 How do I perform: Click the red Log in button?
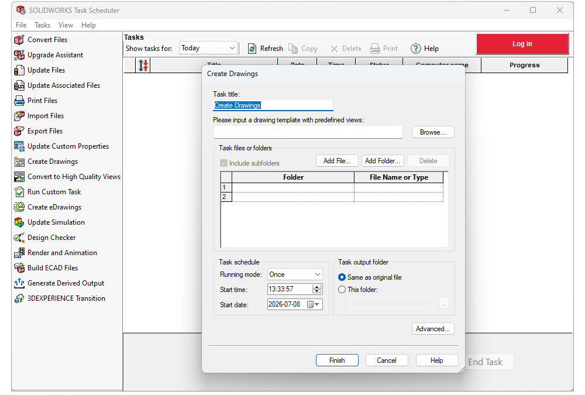point(522,44)
